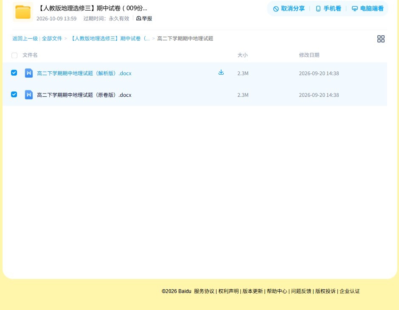The image size is (399, 310).
Task: Open the 服务协议 footer link
Action: (x=204, y=291)
